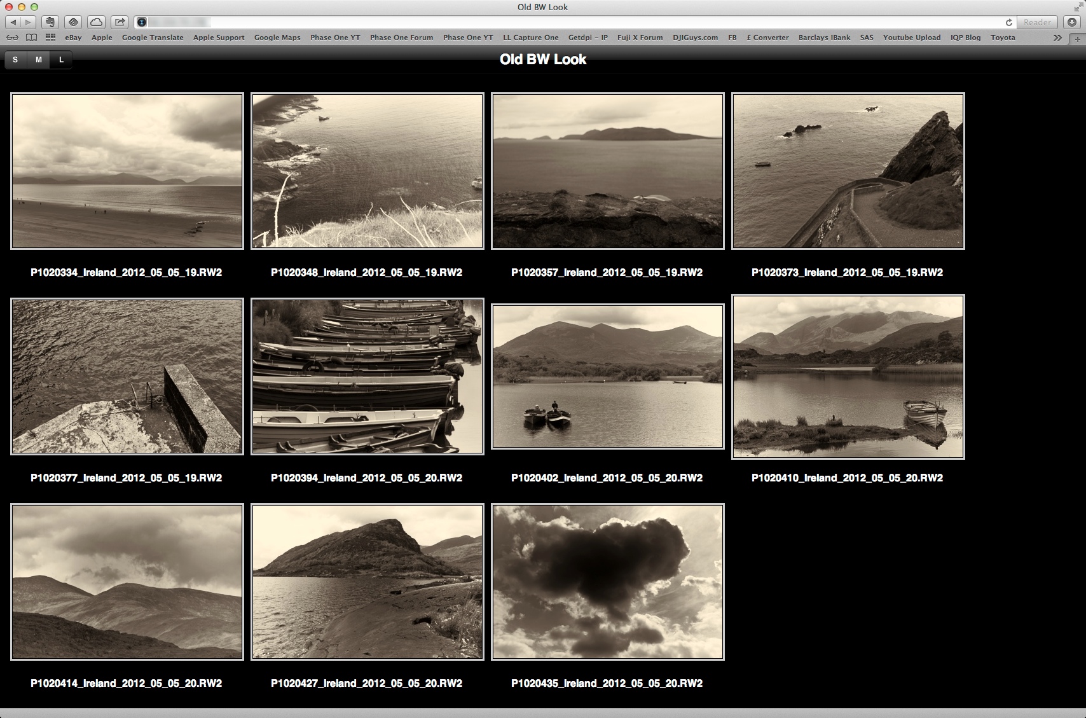Viewport: 1086px width, 718px height.
Task: Open Apple bookmark
Action: (x=102, y=38)
